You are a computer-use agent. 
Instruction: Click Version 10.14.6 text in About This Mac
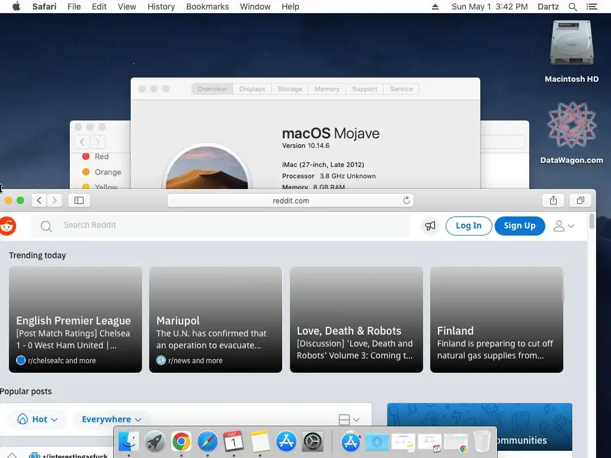305,146
